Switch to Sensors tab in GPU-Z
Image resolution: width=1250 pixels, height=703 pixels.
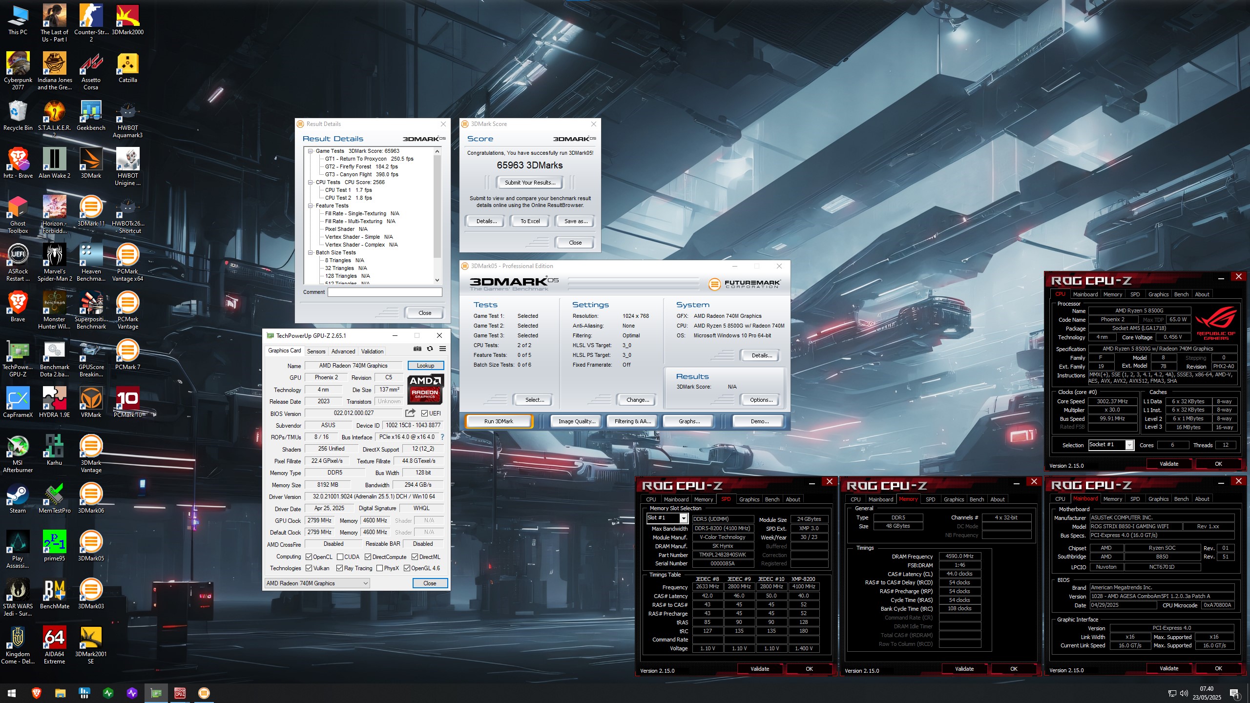[316, 351]
